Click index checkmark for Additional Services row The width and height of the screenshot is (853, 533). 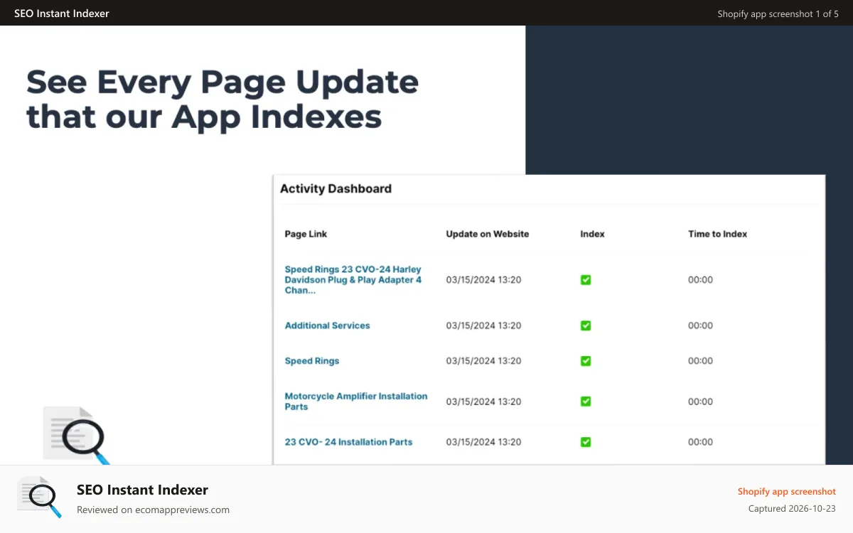(586, 325)
